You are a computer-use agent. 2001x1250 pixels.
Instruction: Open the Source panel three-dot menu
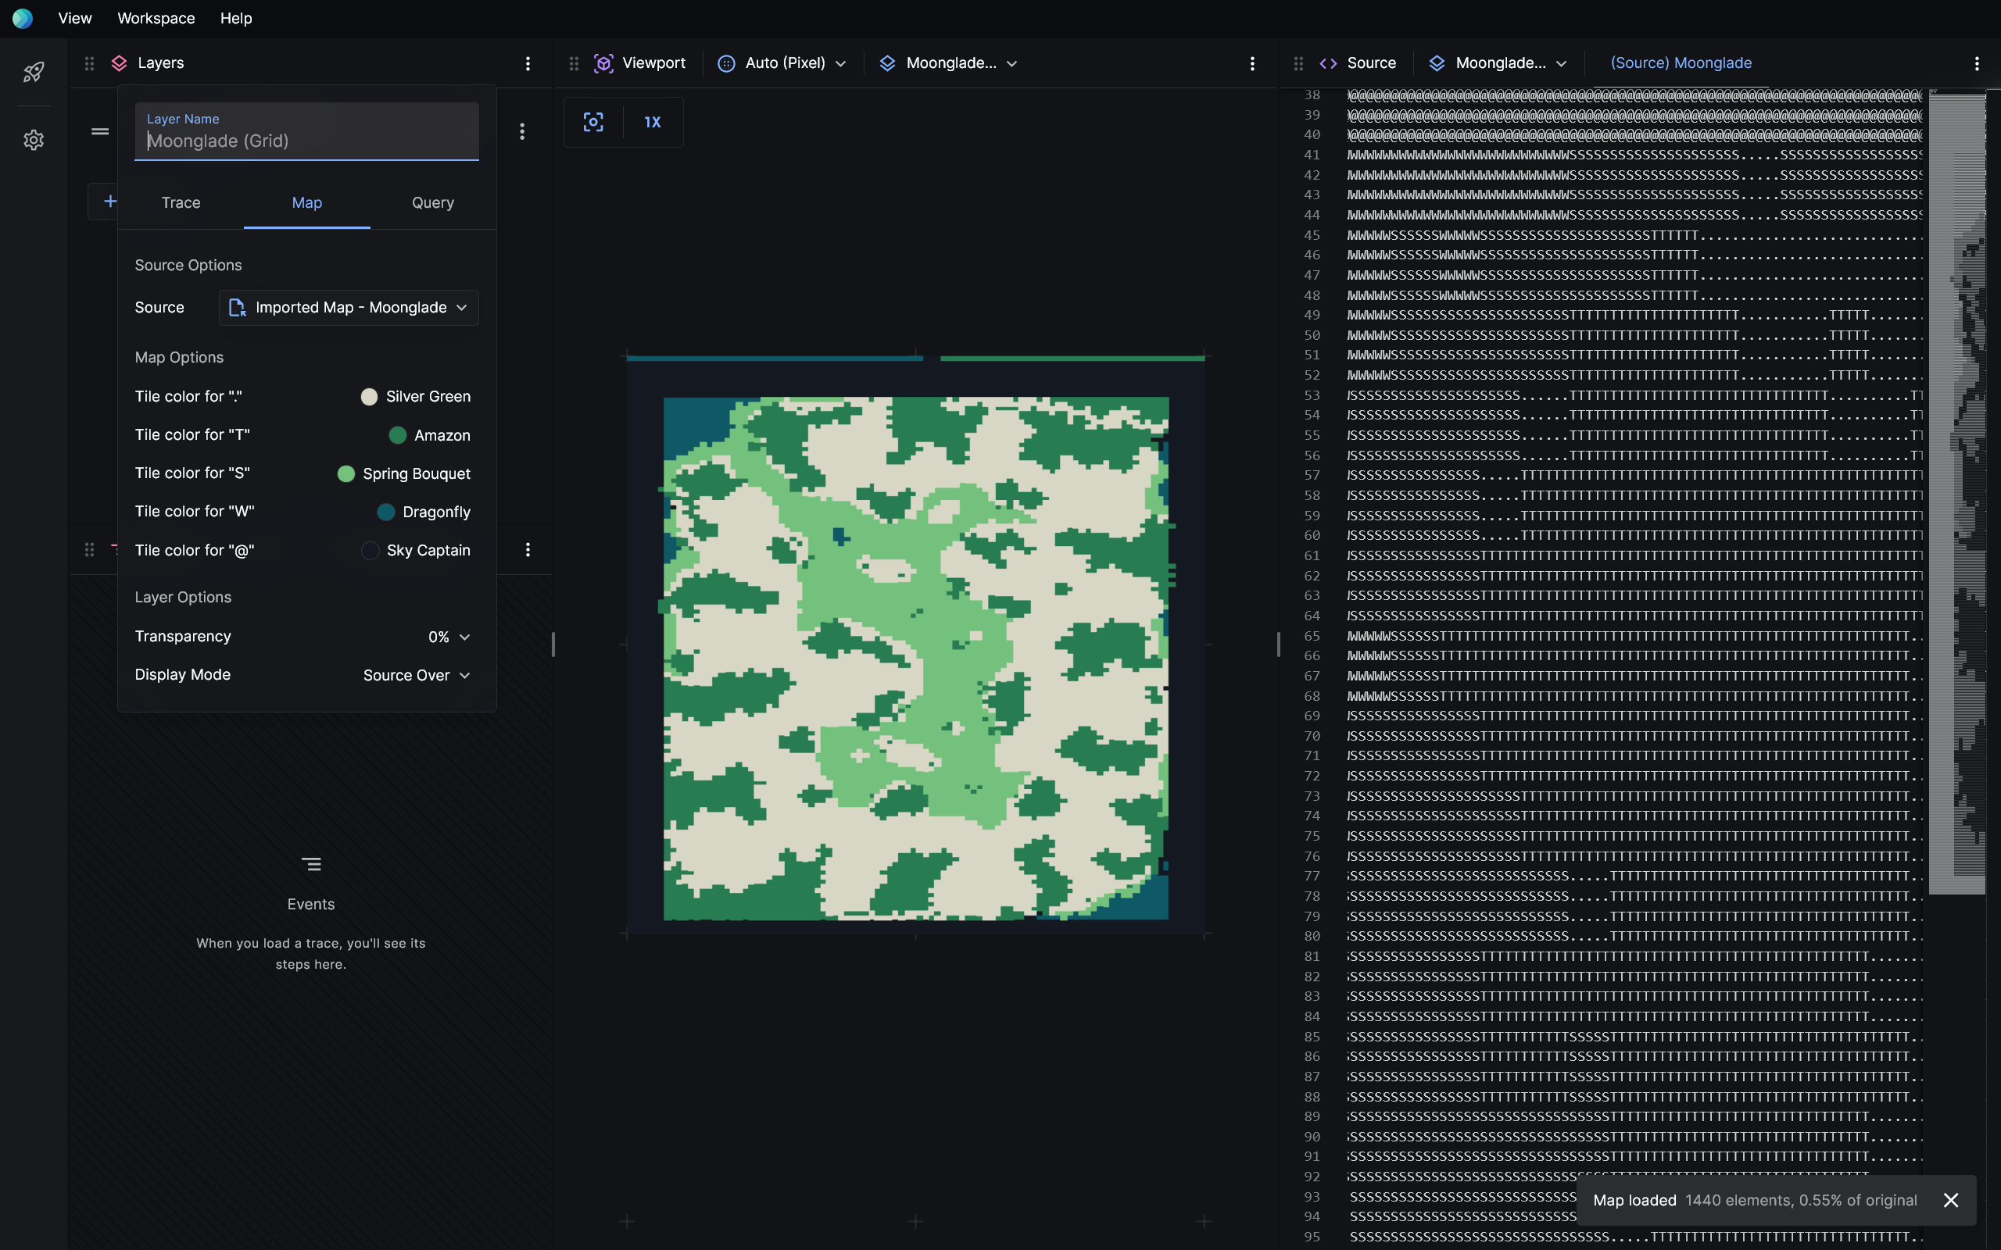tap(1977, 63)
